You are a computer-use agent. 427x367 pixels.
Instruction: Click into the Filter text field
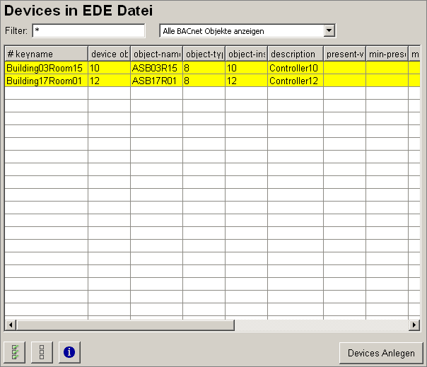pyautogui.click(x=88, y=30)
